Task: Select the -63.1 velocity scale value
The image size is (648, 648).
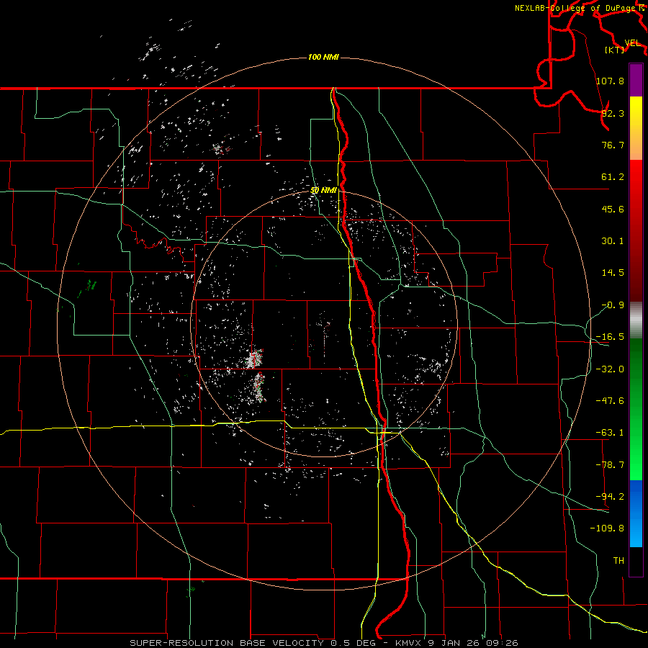Action: pyautogui.click(x=610, y=433)
